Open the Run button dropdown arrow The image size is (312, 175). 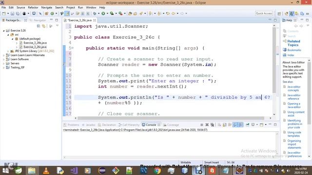(x=107, y=14)
